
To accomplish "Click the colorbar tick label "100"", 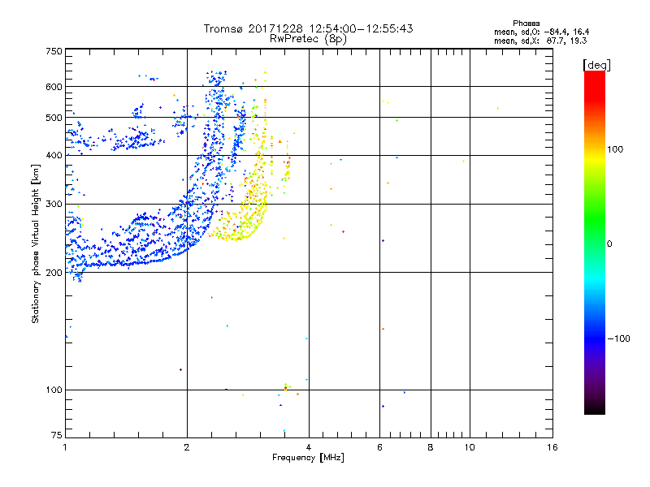I will click(x=615, y=149).
